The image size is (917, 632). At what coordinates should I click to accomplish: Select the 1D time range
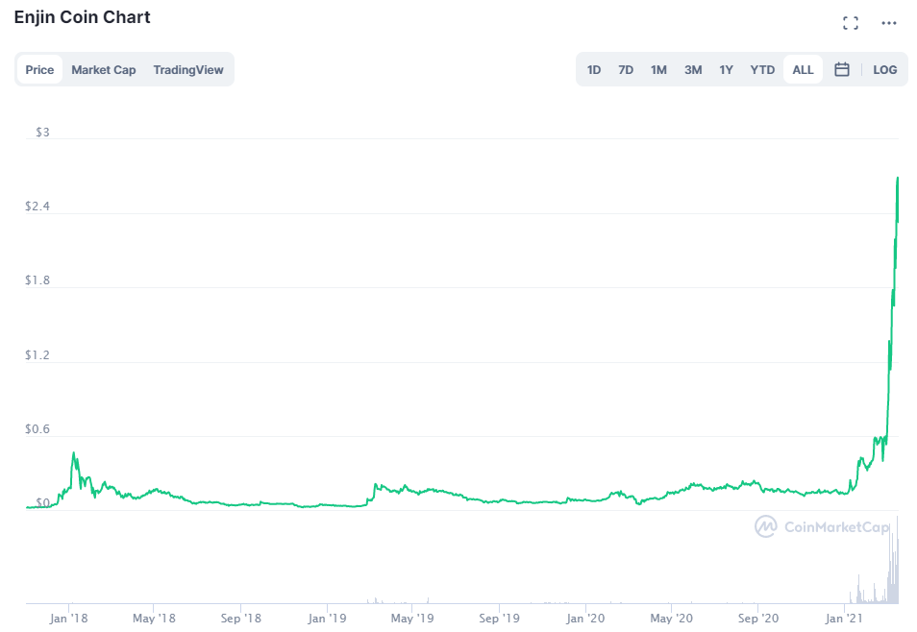click(594, 69)
